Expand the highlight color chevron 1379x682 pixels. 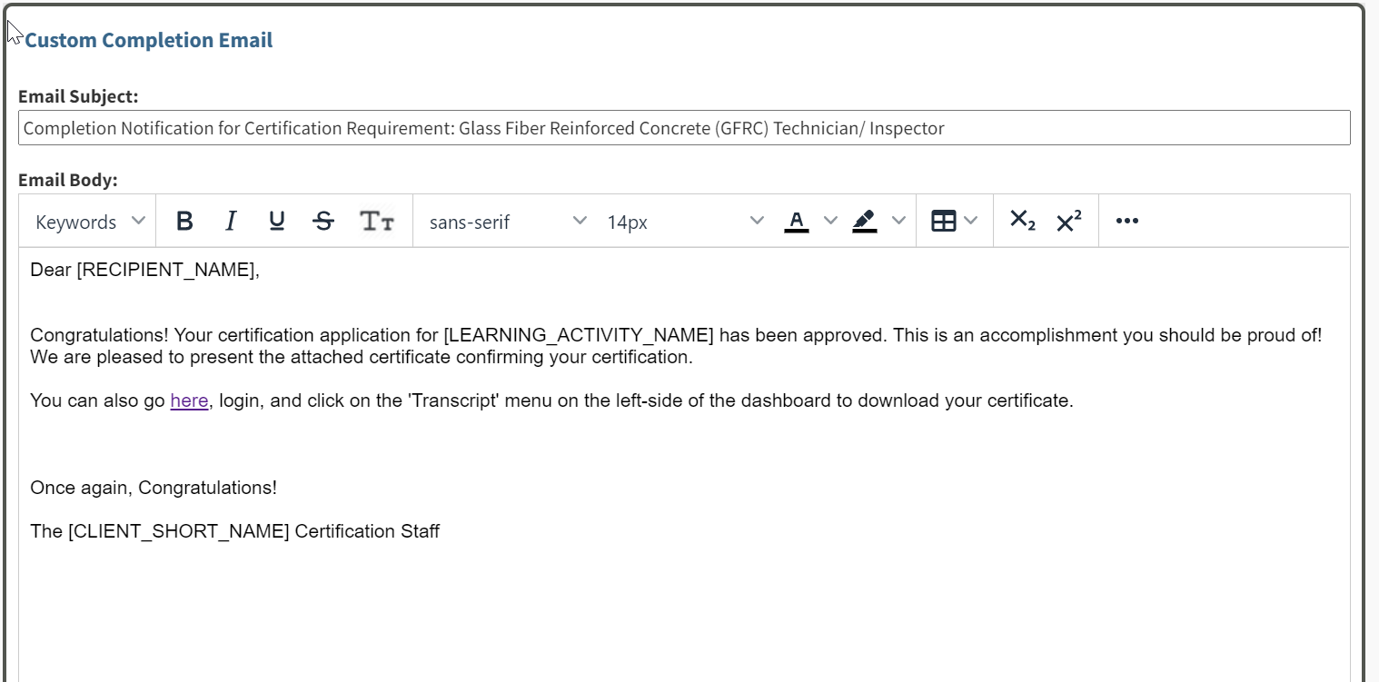pos(898,221)
